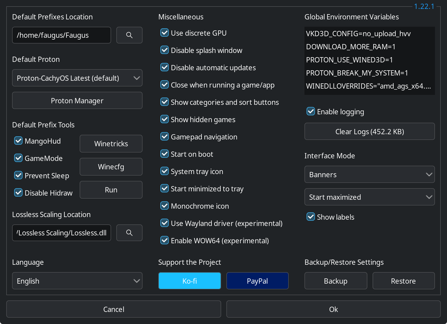Screen dimensions: 447x324
Task: Open the Default Proton dropdown
Action: (x=77, y=78)
